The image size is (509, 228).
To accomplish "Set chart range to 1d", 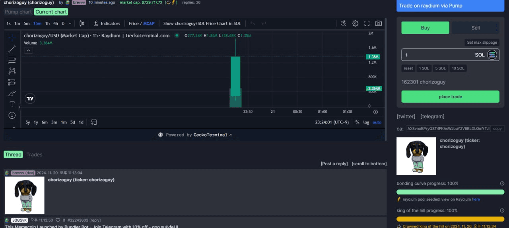I will (81, 122).
